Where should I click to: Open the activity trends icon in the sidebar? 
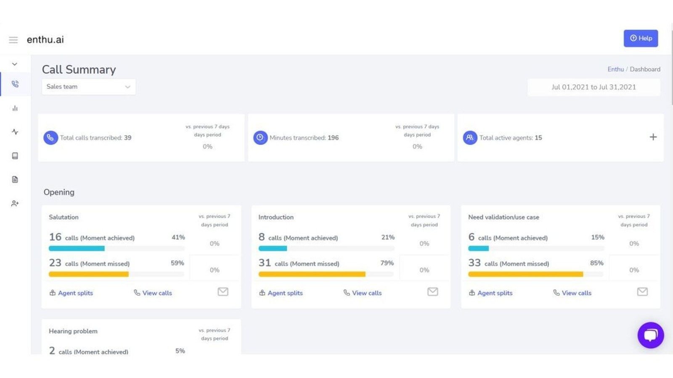click(x=15, y=132)
